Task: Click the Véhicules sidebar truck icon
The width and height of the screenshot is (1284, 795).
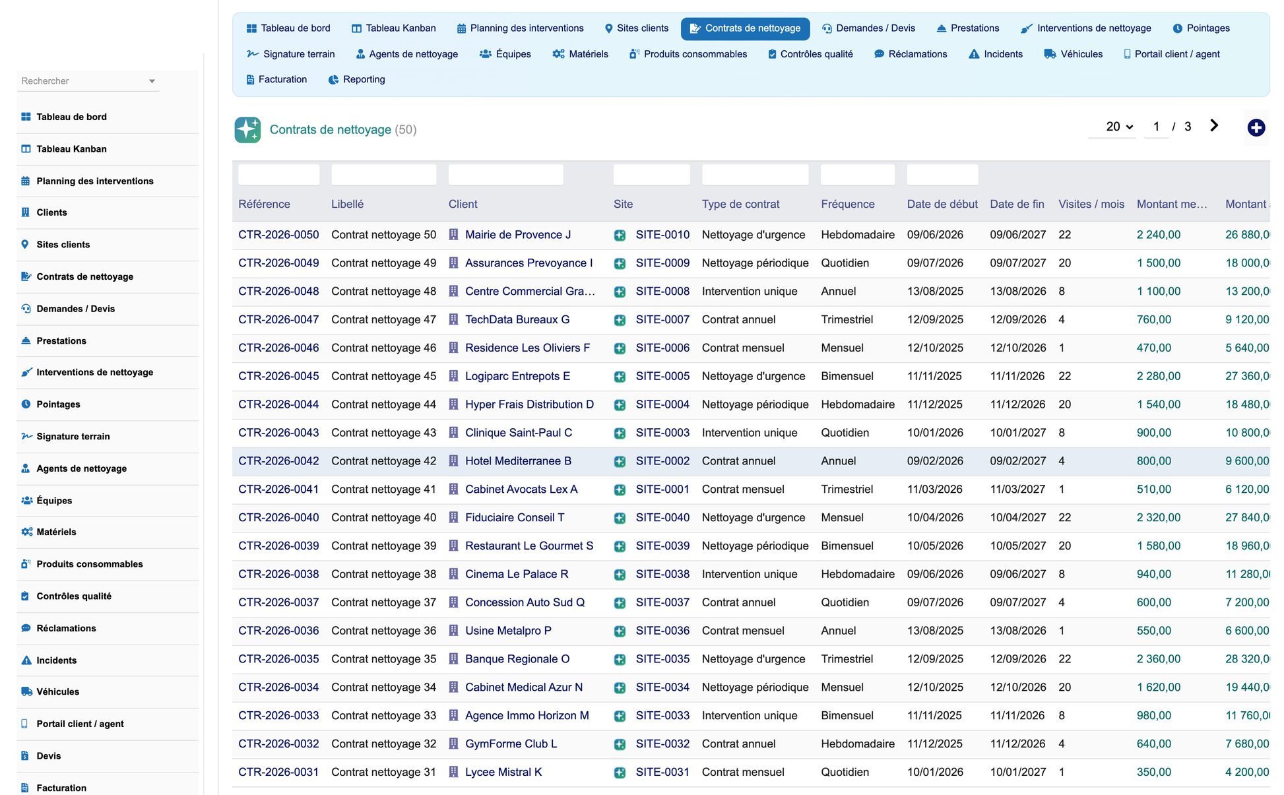Action: click(x=26, y=691)
